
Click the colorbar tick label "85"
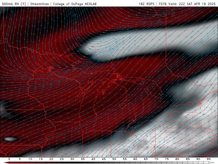(x=188, y=159)
